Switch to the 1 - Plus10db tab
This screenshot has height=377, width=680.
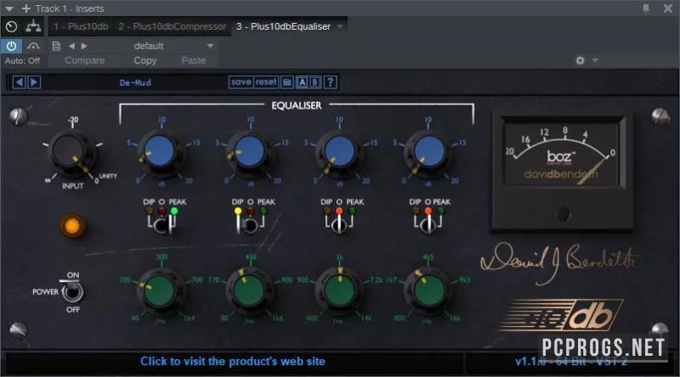[81, 27]
